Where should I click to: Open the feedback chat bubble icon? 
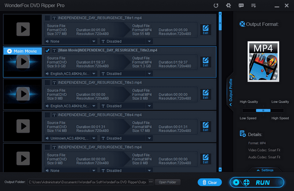[x=241, y=6]
